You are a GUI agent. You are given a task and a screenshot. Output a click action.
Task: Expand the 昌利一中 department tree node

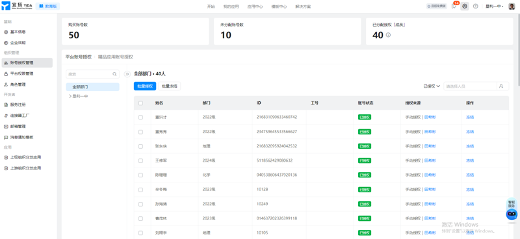70,96
